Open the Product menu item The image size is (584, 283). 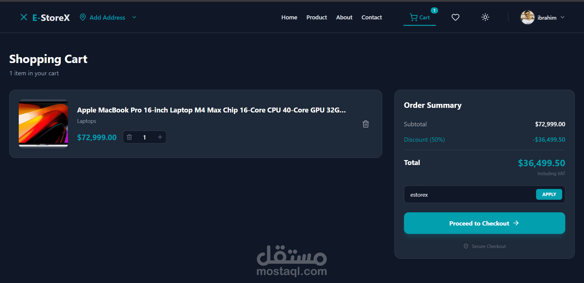coord(316,17)
